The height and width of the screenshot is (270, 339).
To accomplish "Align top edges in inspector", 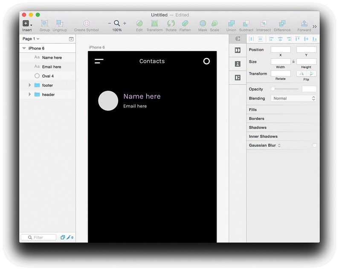I will coord(298,39).
